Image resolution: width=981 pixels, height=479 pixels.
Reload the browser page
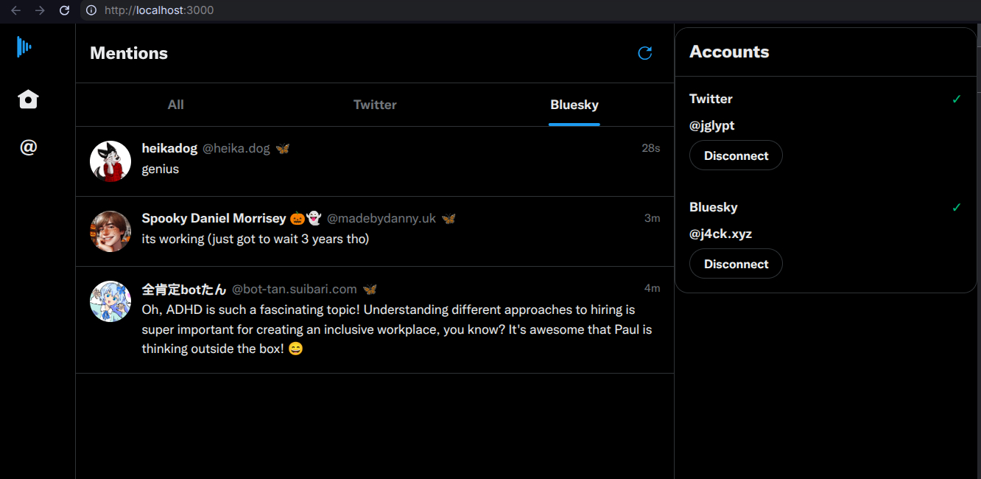click(64, 10)
